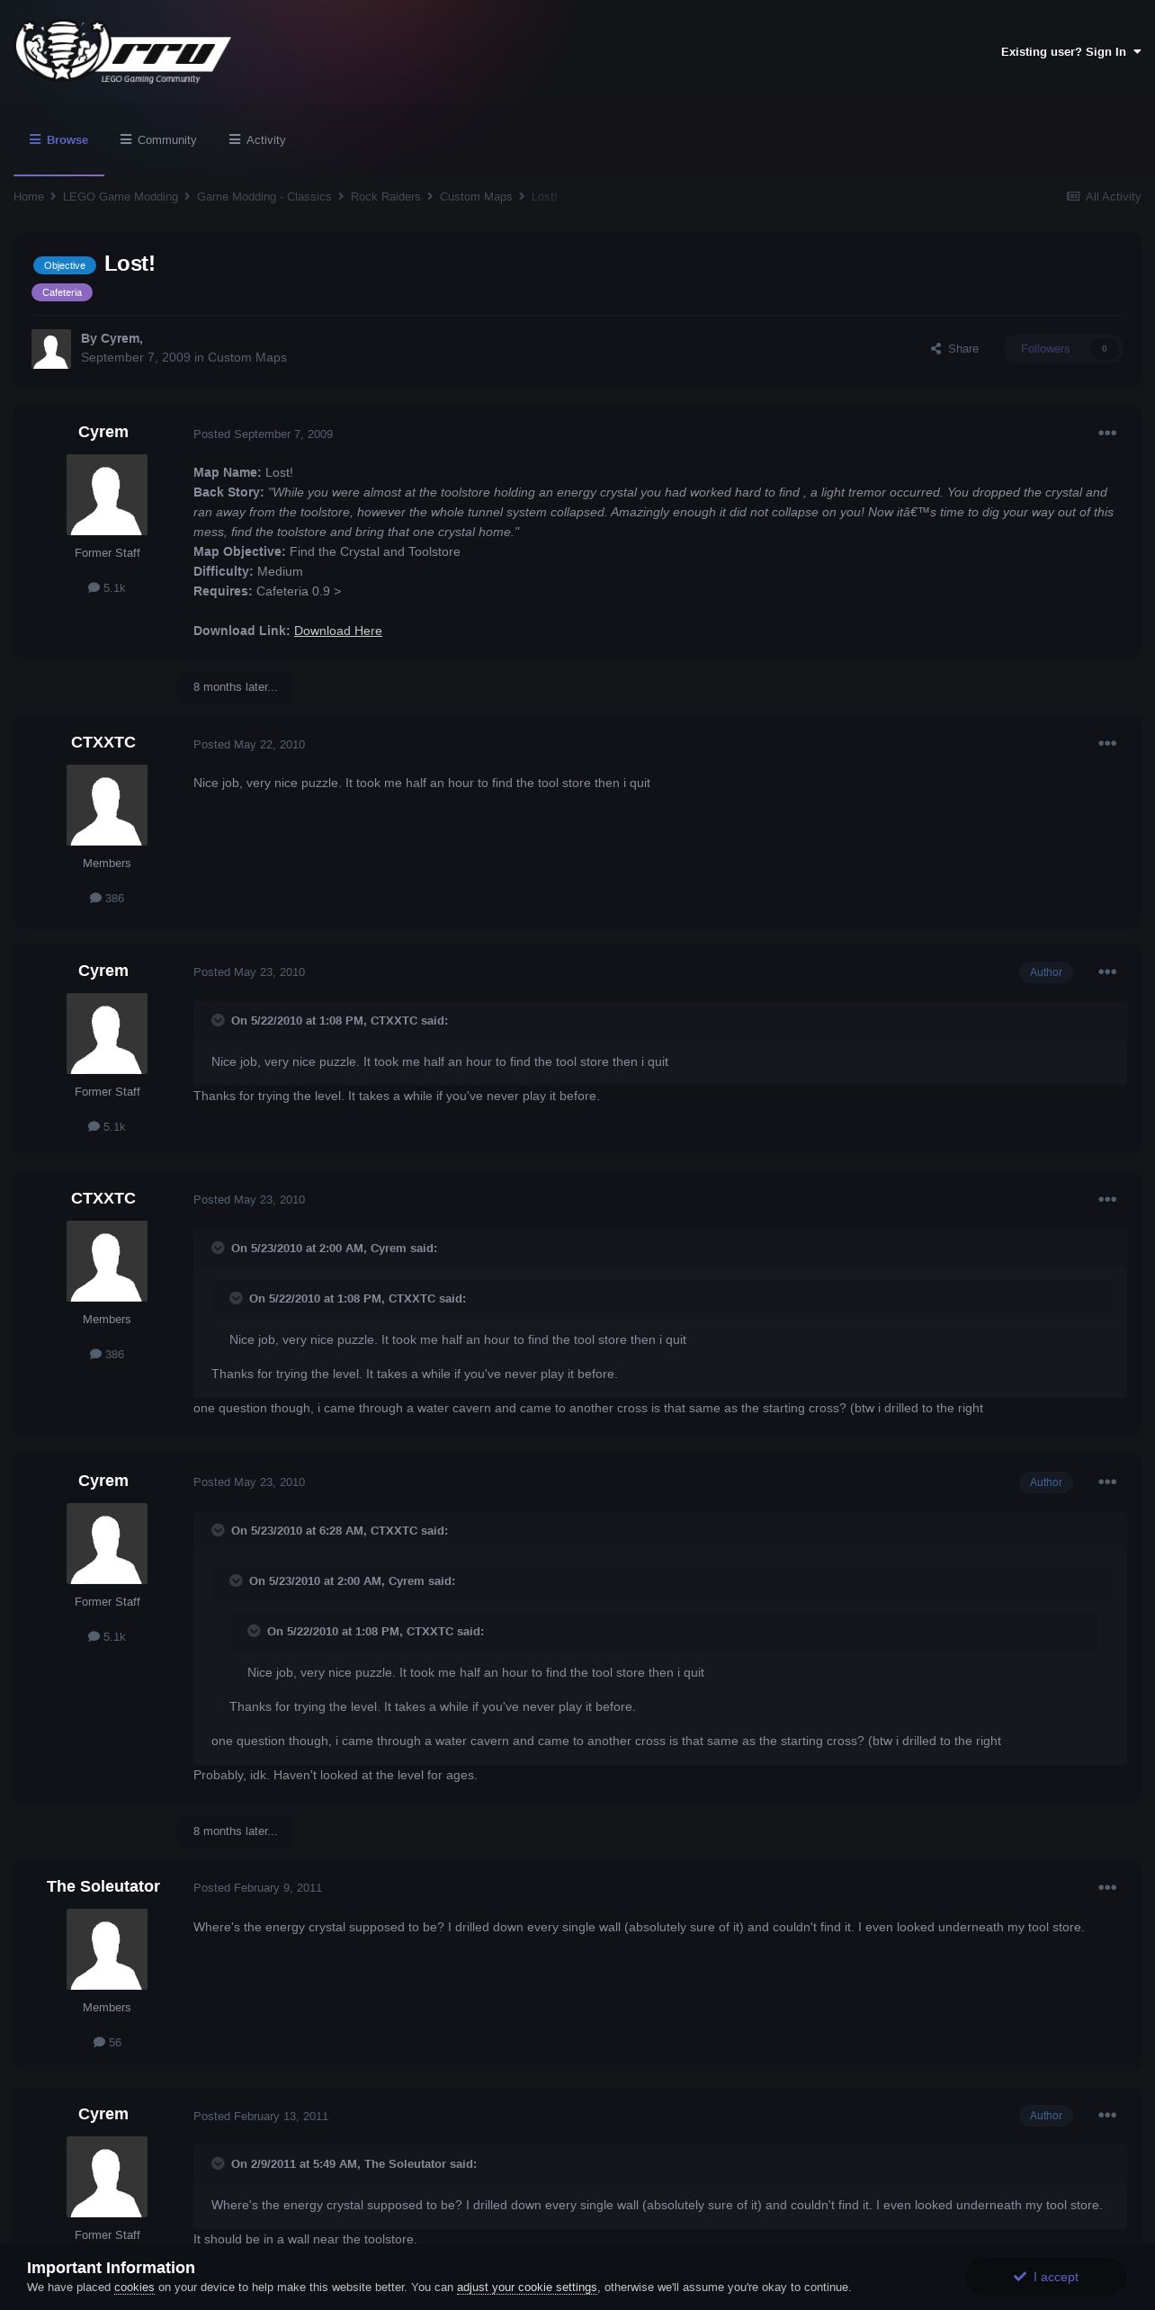
Task: Collapse the quote dated 5/23/2010 at 6:28 AM
Action: tap(218, 1530)
